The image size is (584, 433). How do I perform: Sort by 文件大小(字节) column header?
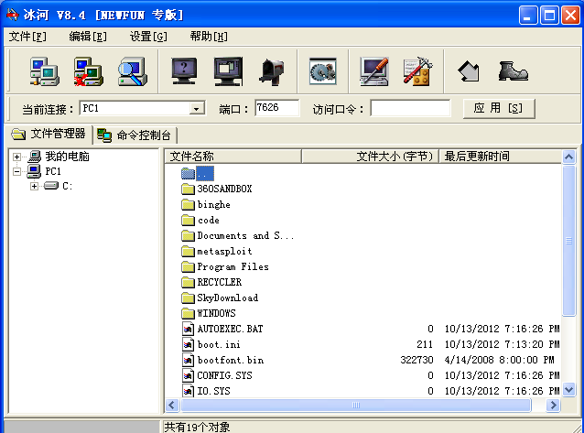370,157
